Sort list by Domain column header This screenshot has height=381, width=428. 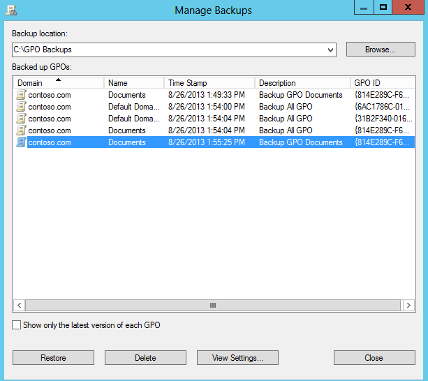click(x=59, y=83)
